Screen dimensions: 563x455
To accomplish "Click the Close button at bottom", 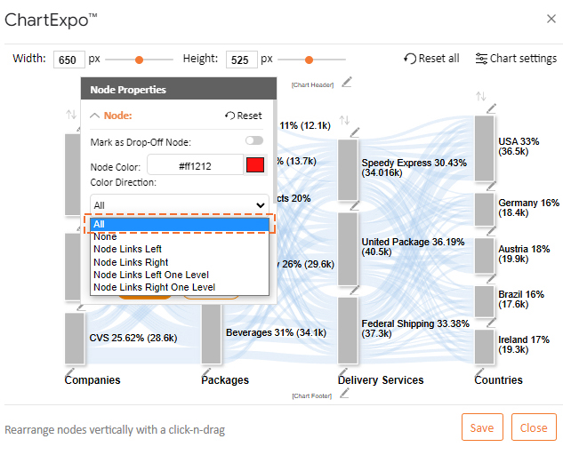I will click(534, 427).
